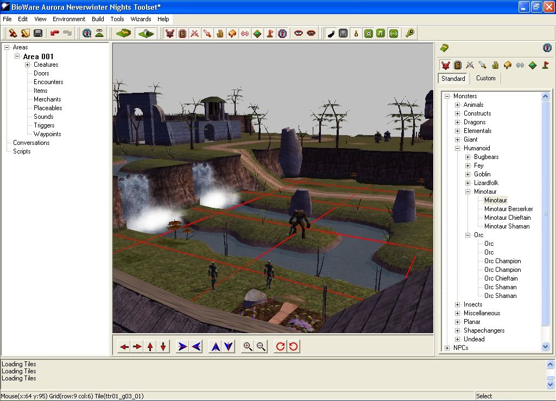Select Minotaur Chieftain blueprint
Image resolution: width=556 pixels, height=401 pixels.
click(507, 218)
